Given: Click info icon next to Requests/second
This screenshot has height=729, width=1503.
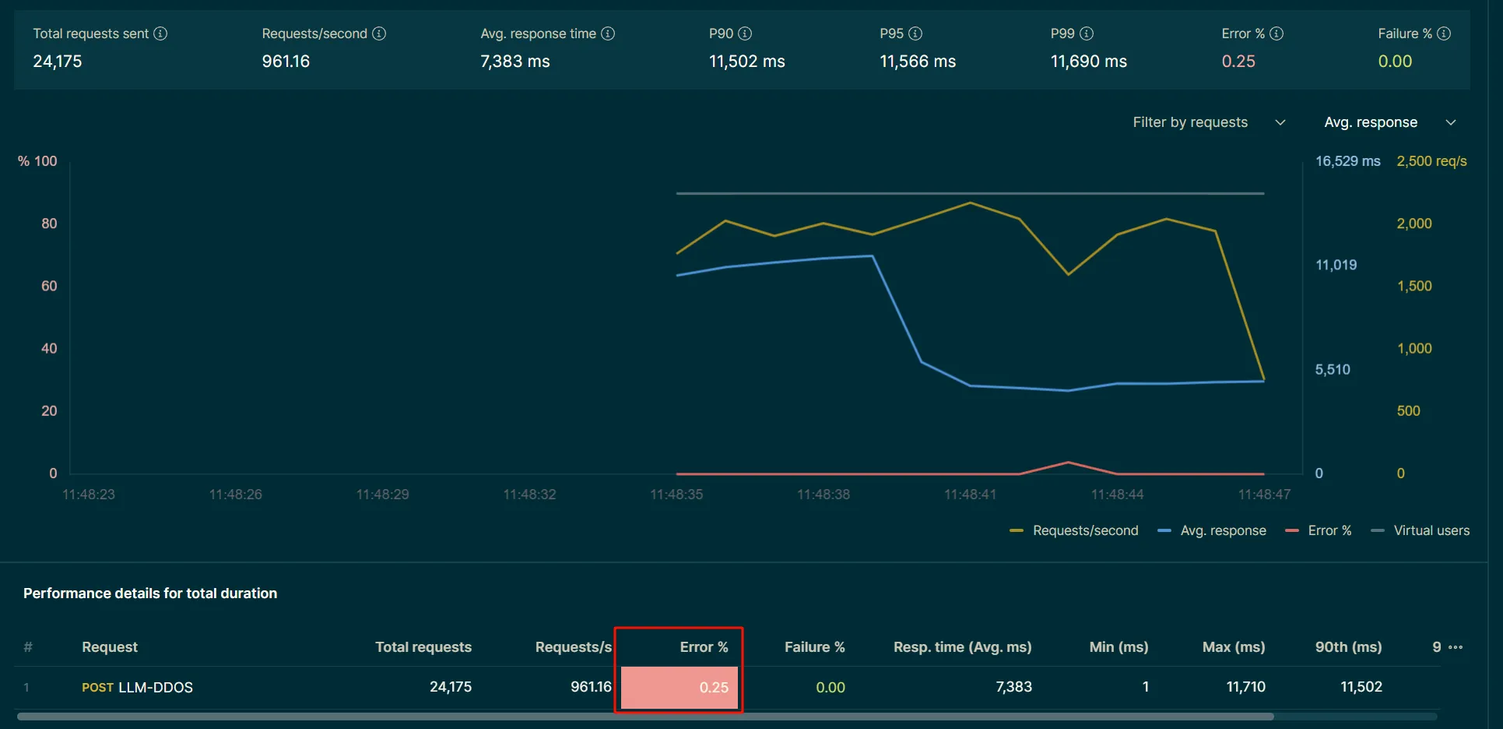Looking at the screenshot, I should click(379, 33).
